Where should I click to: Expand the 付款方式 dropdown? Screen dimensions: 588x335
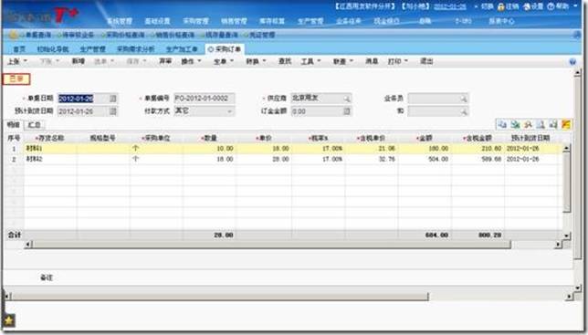click(229, 111)
